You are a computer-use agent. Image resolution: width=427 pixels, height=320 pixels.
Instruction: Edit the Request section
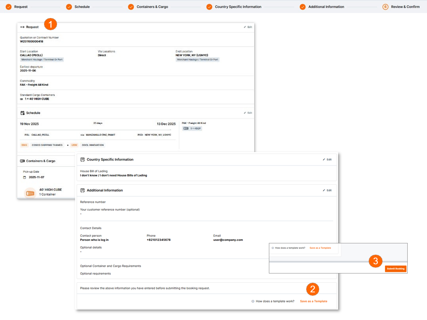[248, 27]
